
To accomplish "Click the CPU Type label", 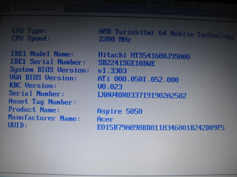I will pos(30,31).
